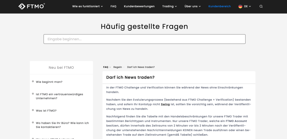Open Kundenbewertungen navigation item
287x139 pixels.
point(139,6)
